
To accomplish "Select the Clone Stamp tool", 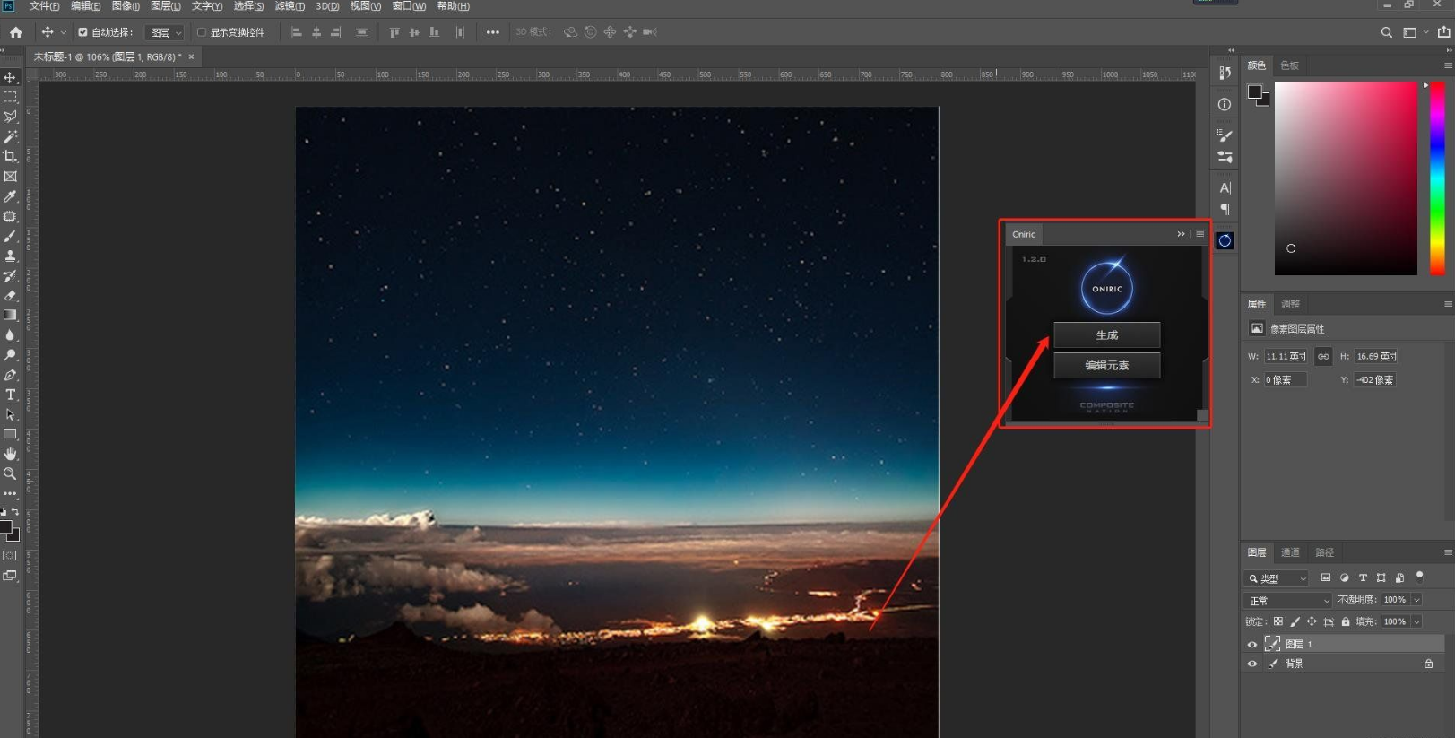I will [10, 256].
